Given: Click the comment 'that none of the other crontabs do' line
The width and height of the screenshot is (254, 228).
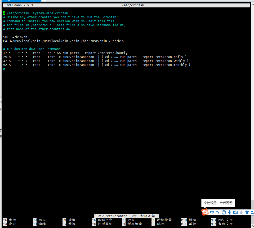Looking at the screenshot, I should [x=37, y=29].
